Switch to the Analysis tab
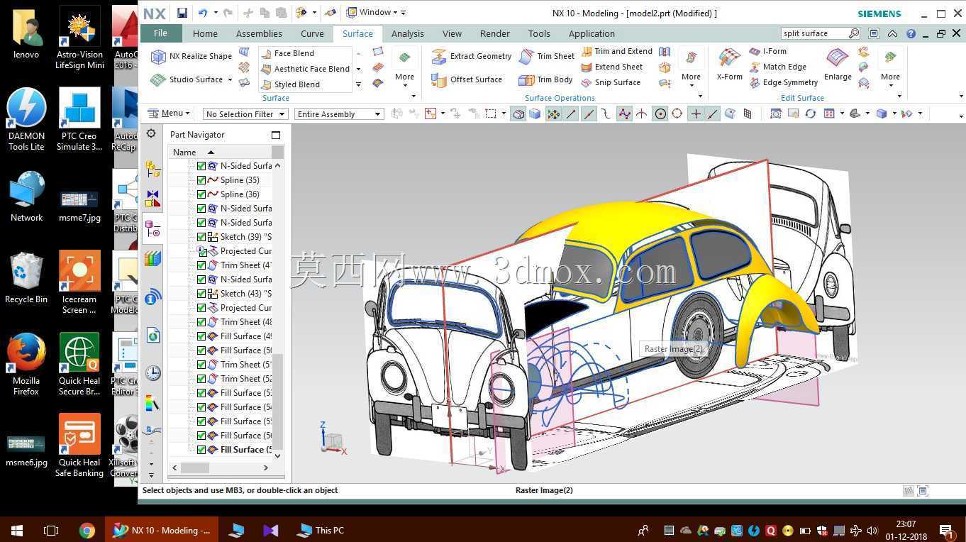966x542 pixels. pyautogui.click(x=408, y=33)
